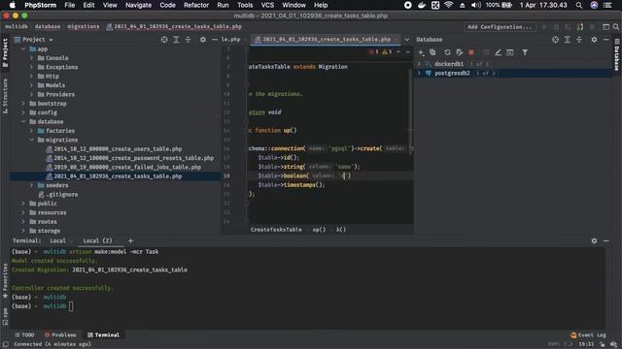Toggle the Event Log window
This screenshot has width=622, height=349.
(x=588, y=334)
